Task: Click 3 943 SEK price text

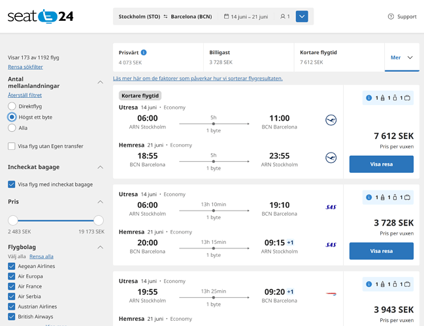Action: tap(394, 310)
